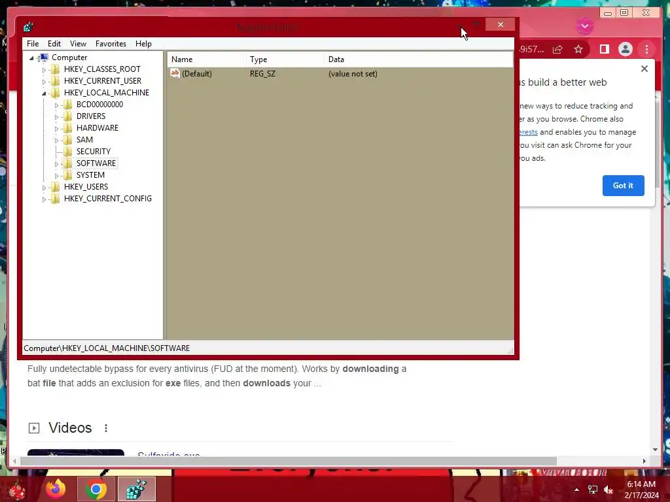
Task: Click Chrome horizontal scrollbar right arrow
Action: click(x=644, y=461)
